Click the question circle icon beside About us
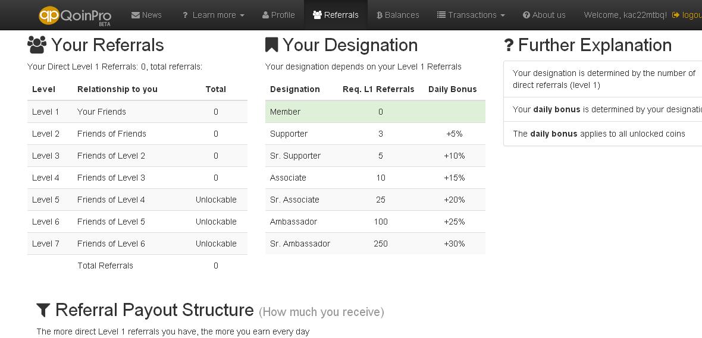 coord(526,15)
